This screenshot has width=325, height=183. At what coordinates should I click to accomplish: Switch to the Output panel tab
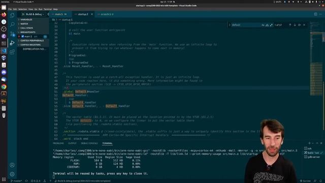point(72,143)
